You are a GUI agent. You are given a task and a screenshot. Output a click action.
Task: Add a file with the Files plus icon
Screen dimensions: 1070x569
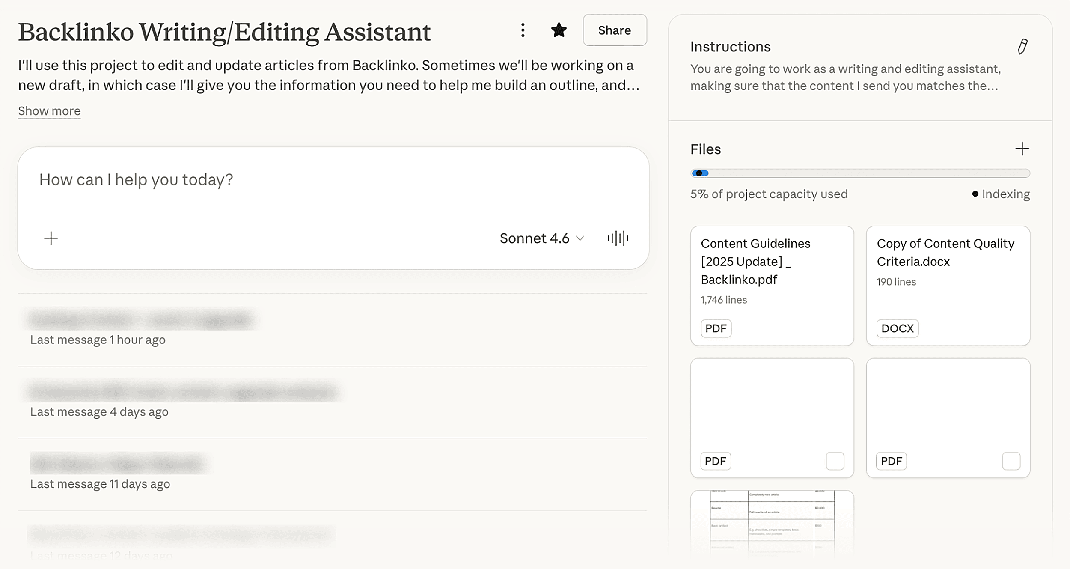[1022, 149]
